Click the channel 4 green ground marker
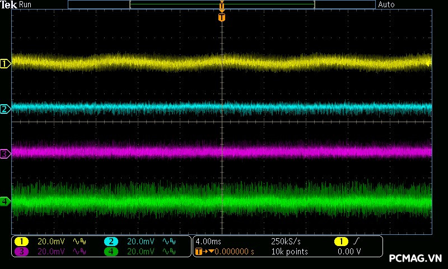Image resolution: width=448 pixels, height=269 pixels. [5, 201]
